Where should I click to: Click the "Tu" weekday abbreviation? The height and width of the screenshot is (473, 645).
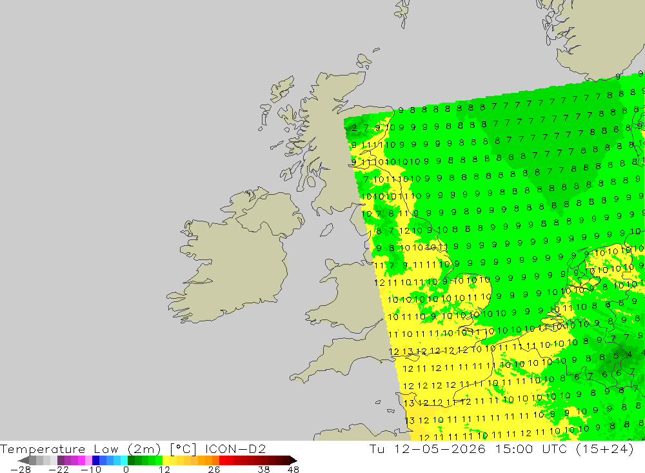pyautogui.click(x=377, y=448)
